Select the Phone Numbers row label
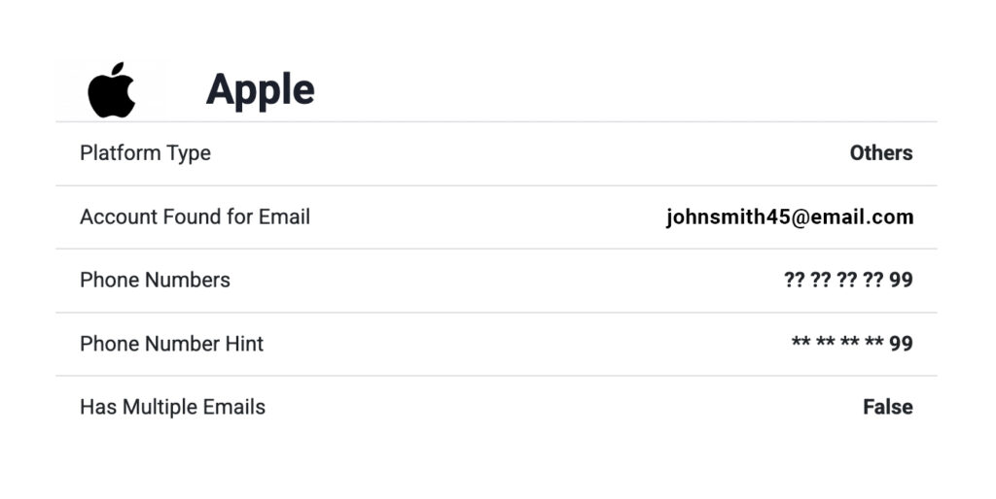This screenshot has width=996, height=499. [155, 280]
